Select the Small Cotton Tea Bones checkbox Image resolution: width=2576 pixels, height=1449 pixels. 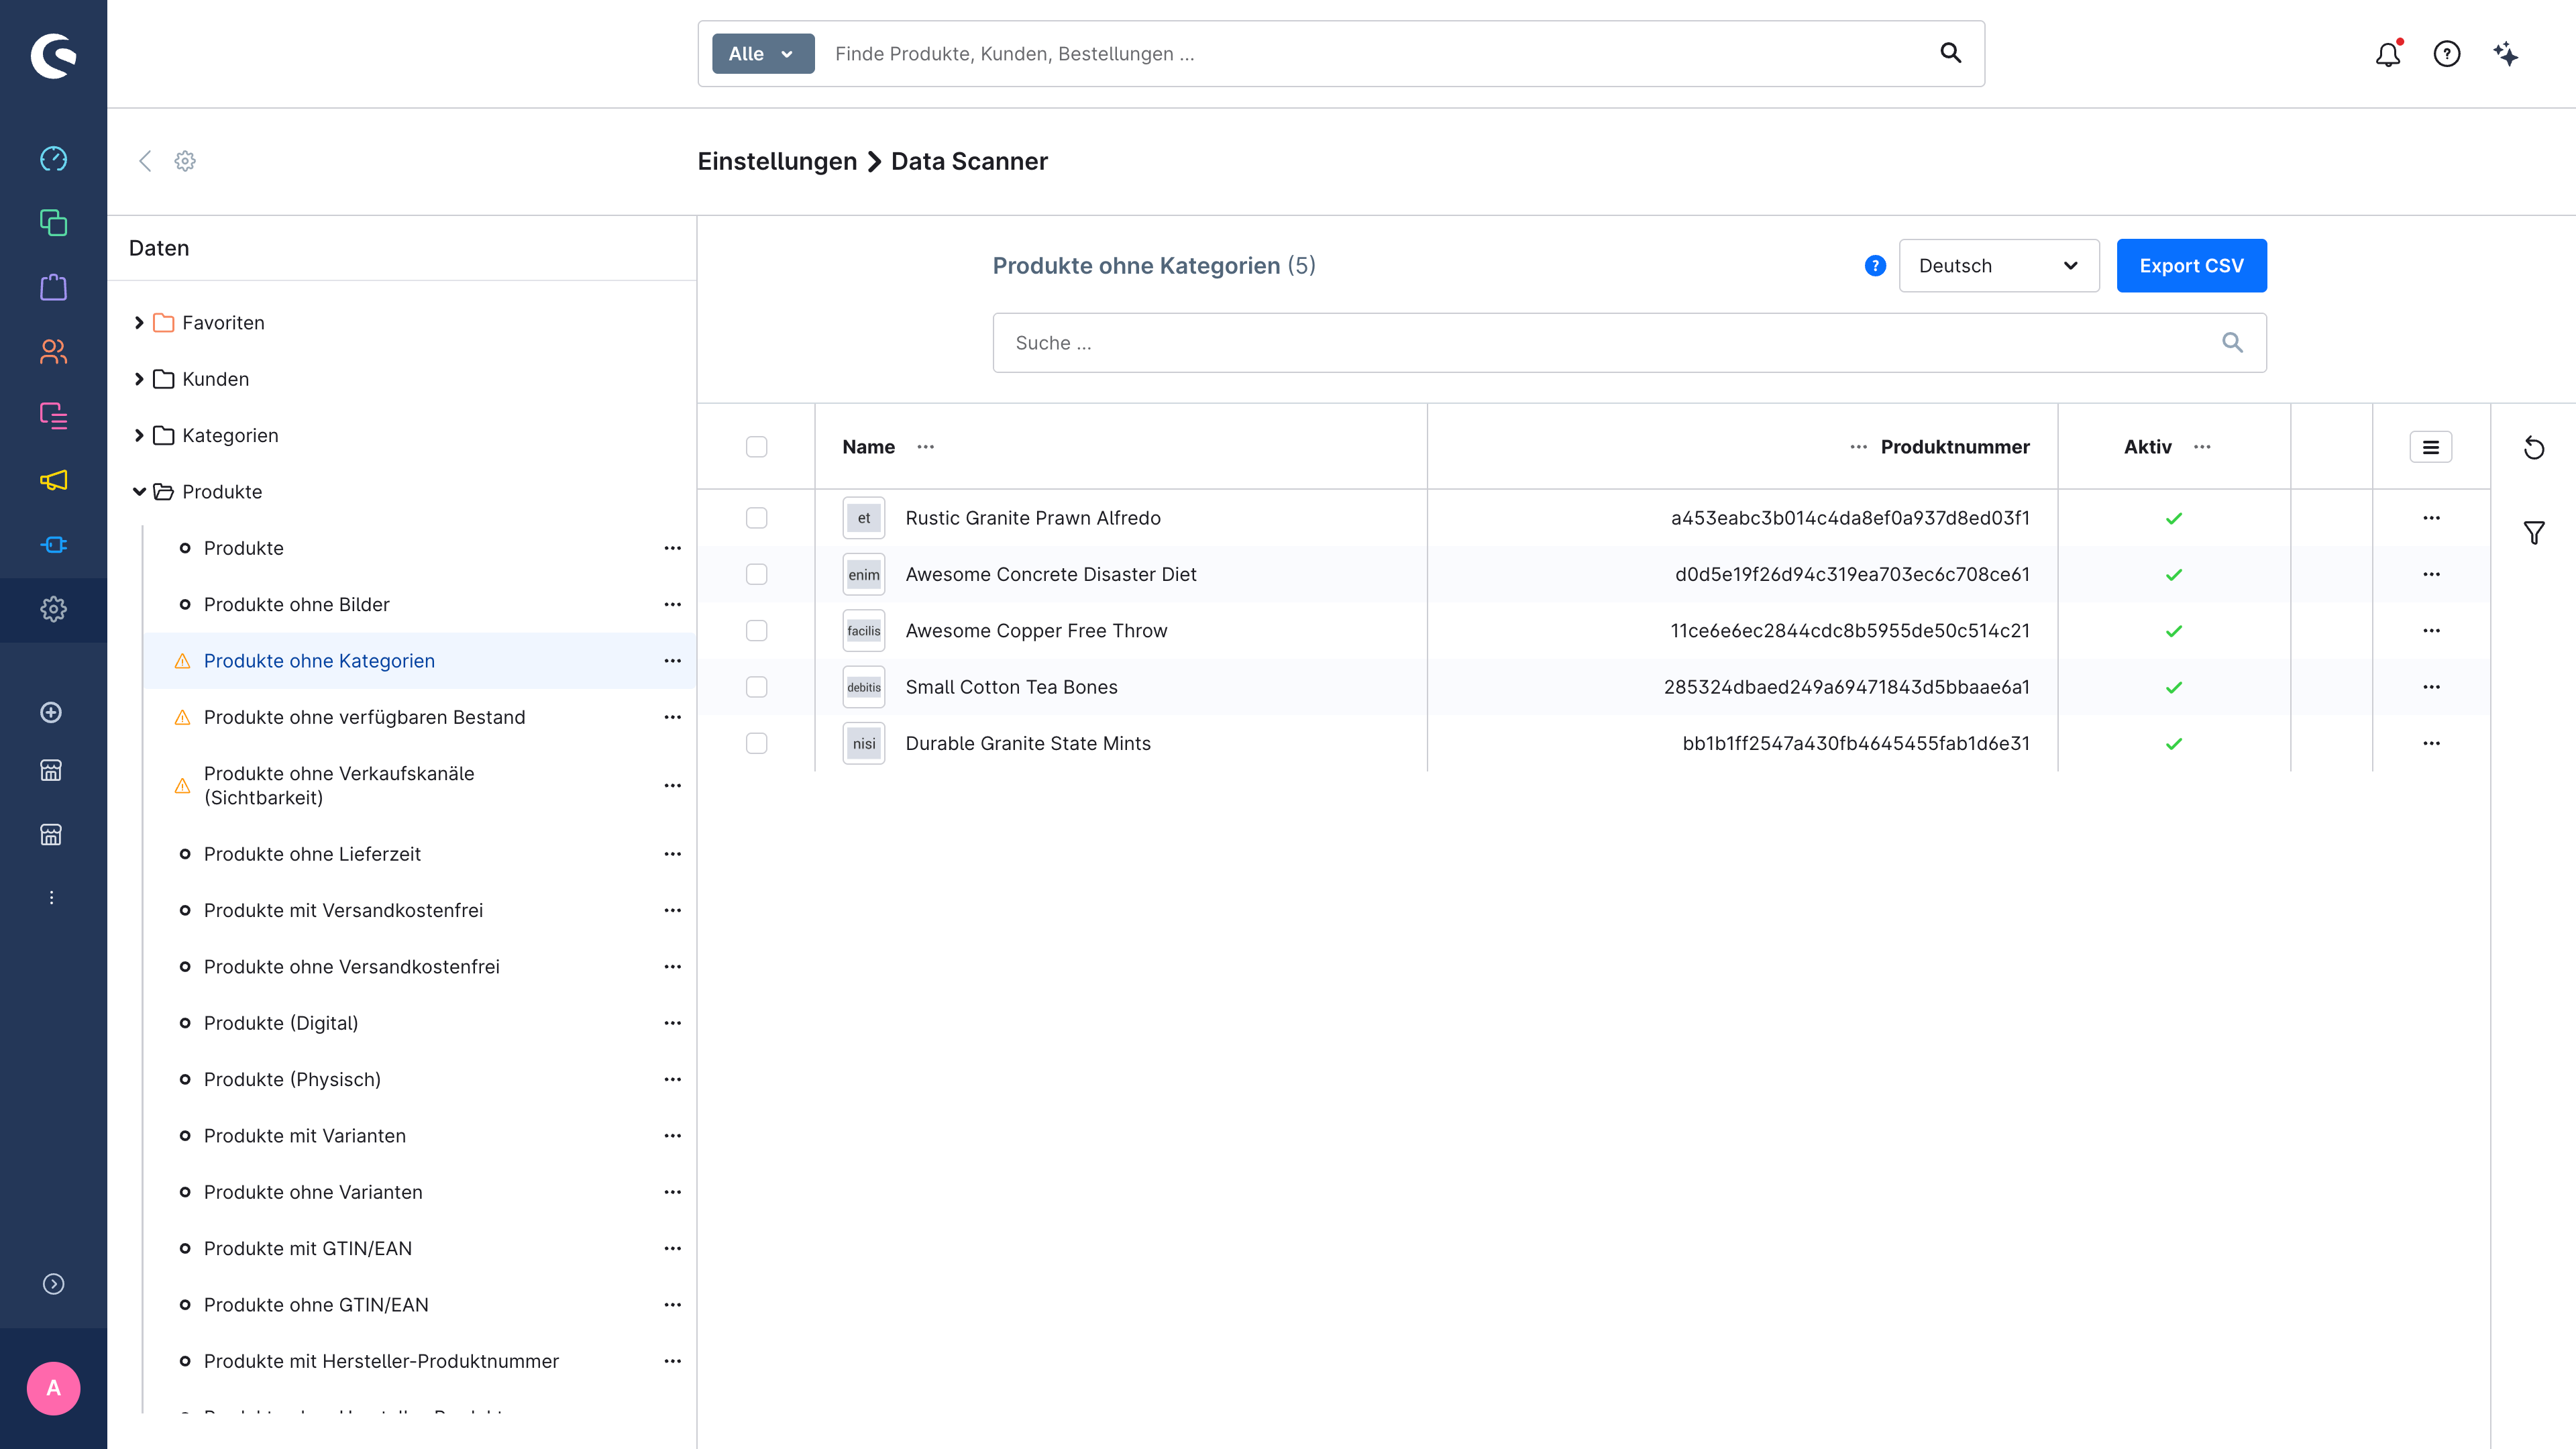(x=757, y=687)
